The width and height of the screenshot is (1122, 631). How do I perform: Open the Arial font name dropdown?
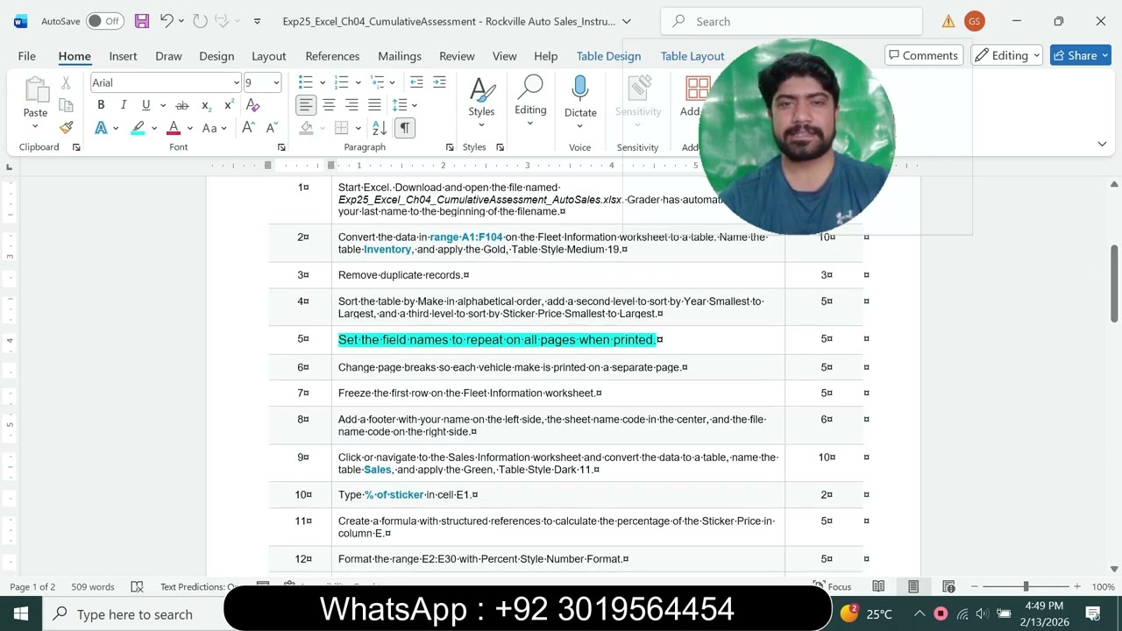click(x=236, y=82)
